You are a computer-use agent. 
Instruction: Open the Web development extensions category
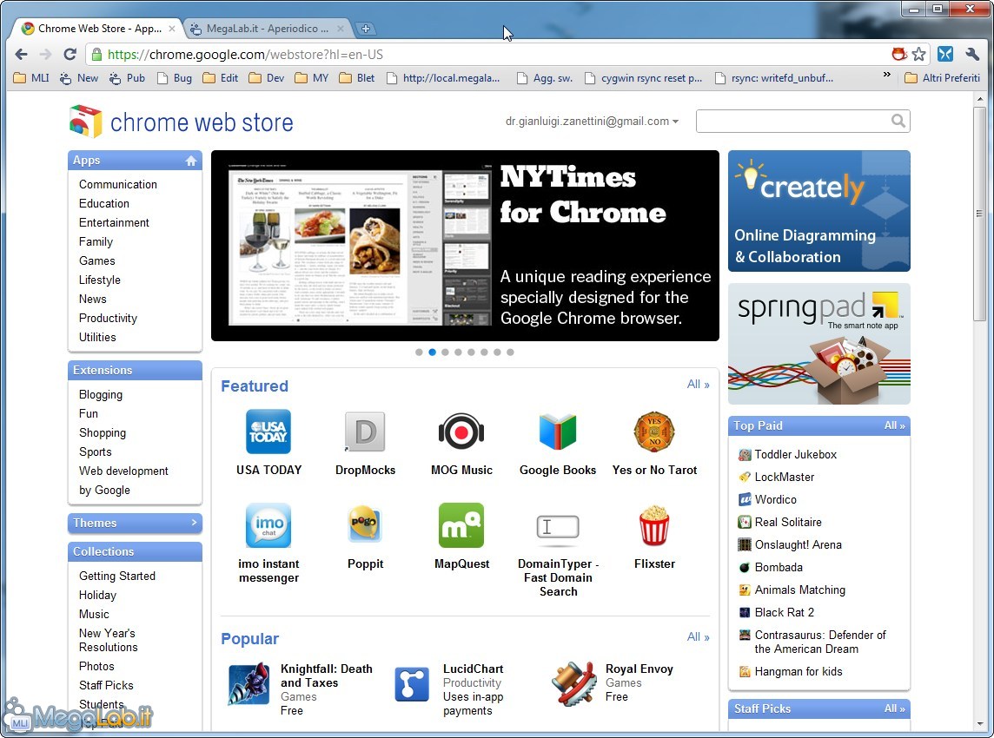[123, 471]
